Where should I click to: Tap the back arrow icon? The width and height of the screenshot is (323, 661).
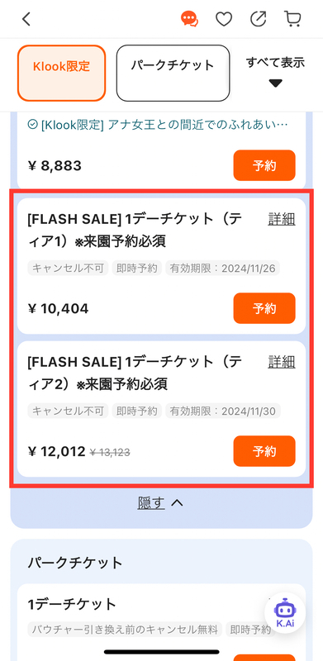point(26,19)
